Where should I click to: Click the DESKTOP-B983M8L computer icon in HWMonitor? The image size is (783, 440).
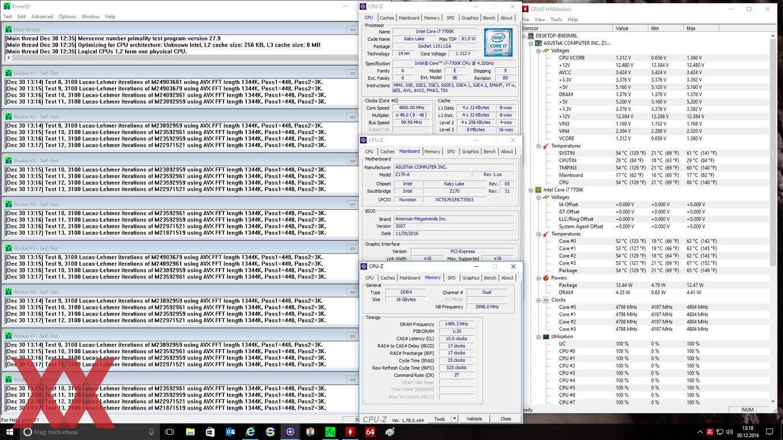tap(531, 36)
